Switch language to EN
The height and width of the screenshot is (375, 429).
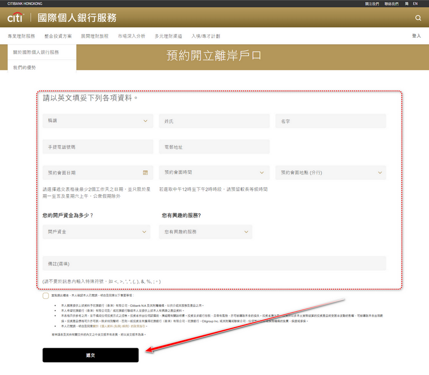[x=415, y=4]
